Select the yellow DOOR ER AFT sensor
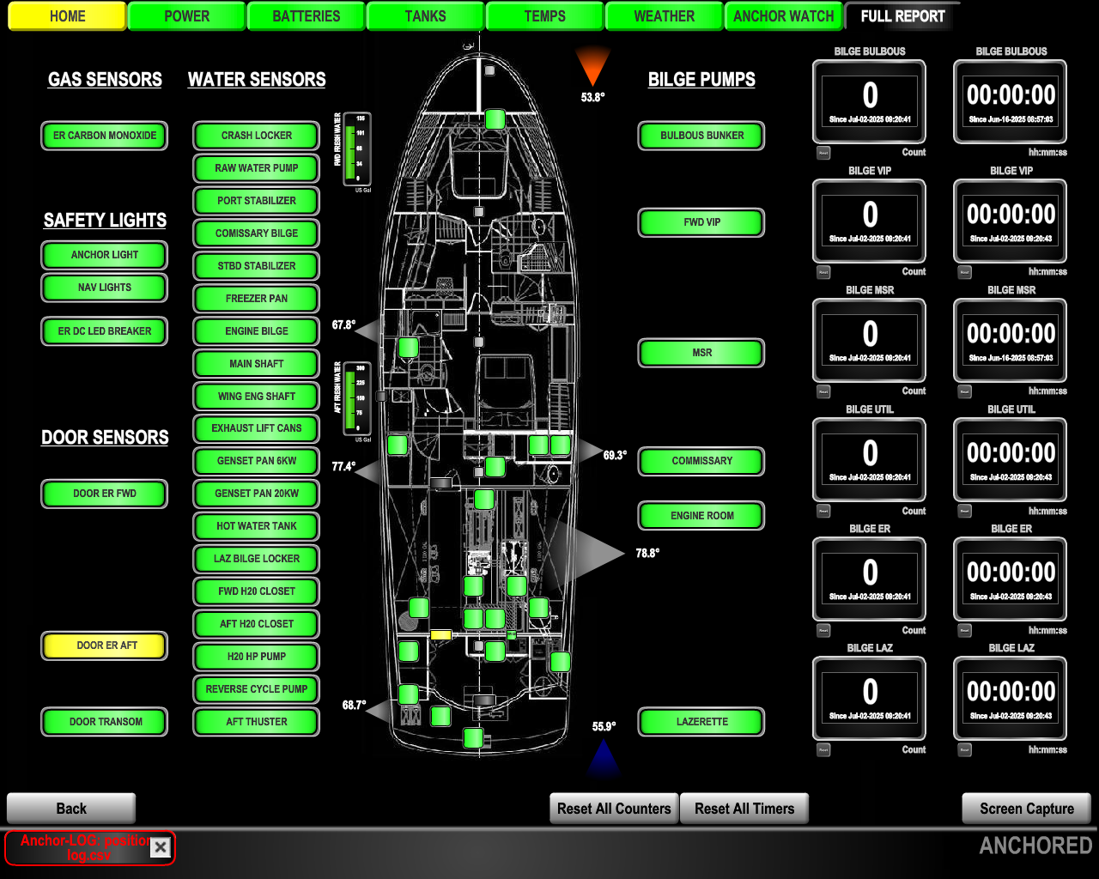1099x879 pixels. coord(105,646)
